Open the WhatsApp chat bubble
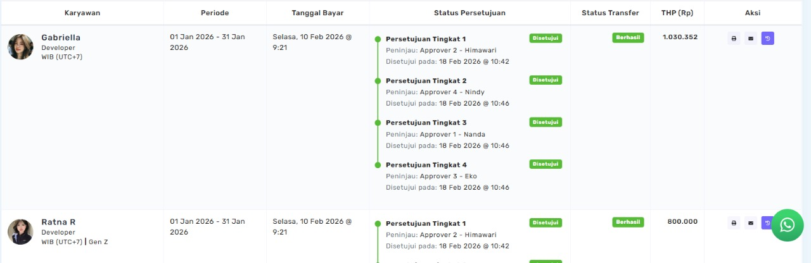811x263 pixels. [x=787, y=225]
